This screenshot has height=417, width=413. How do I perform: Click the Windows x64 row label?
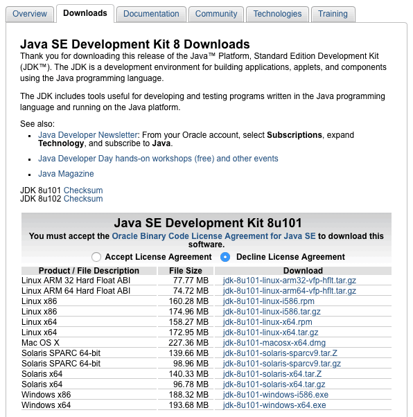46,405
